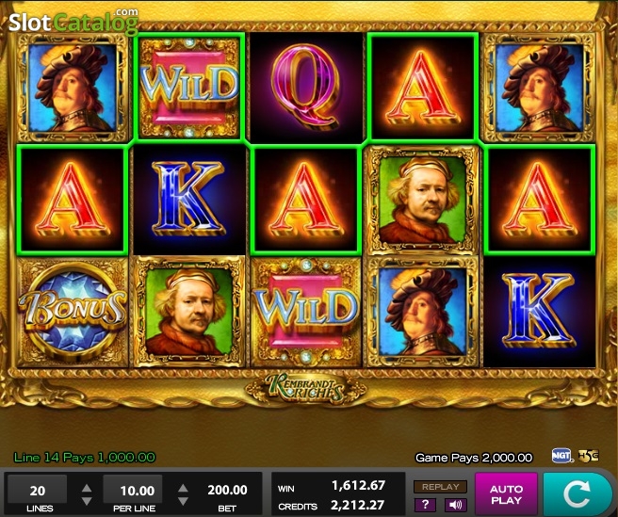Screen dimensions: 618x517
Task: Click the IGT logo icon
Action: [x=561, y=456]
